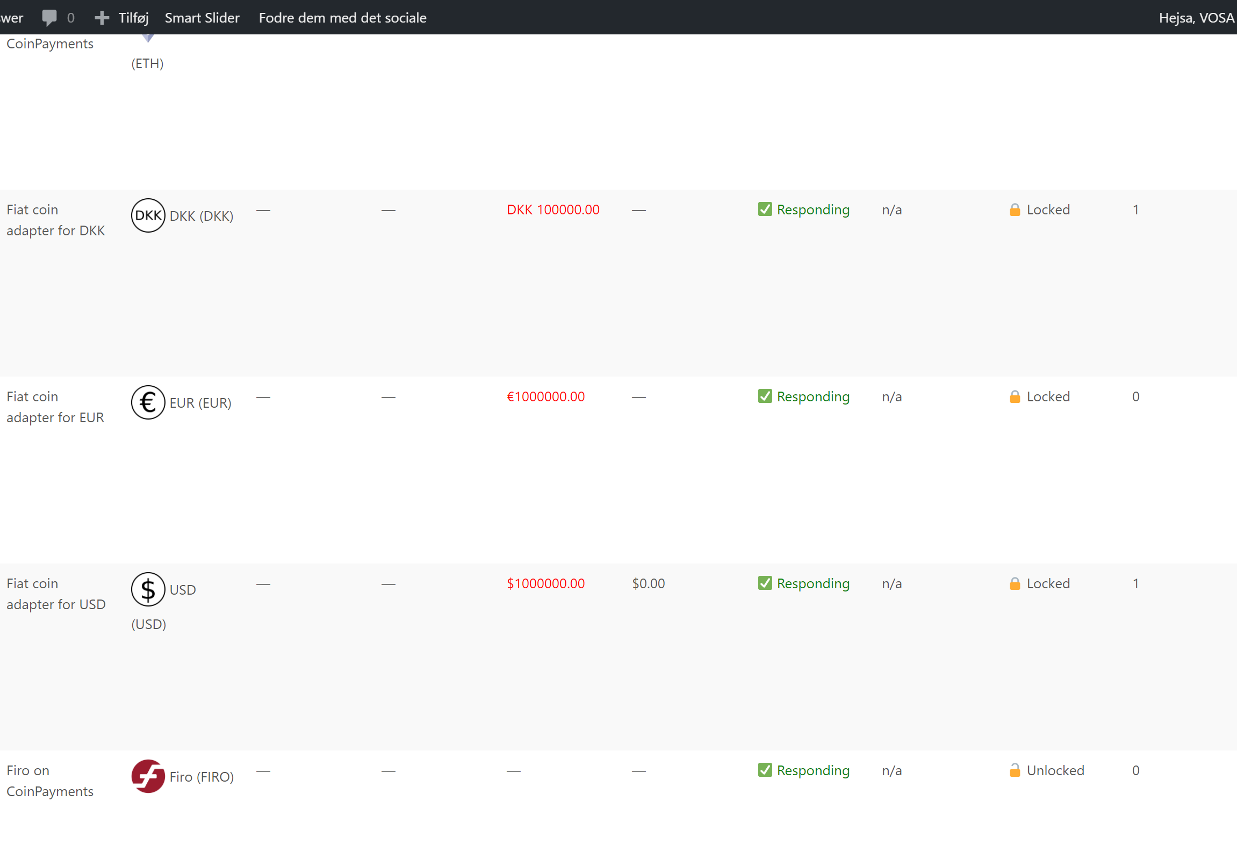
Task: Open Fodre dem med det sociale menu
Action: pyautogui.click(x=342, y=18)
